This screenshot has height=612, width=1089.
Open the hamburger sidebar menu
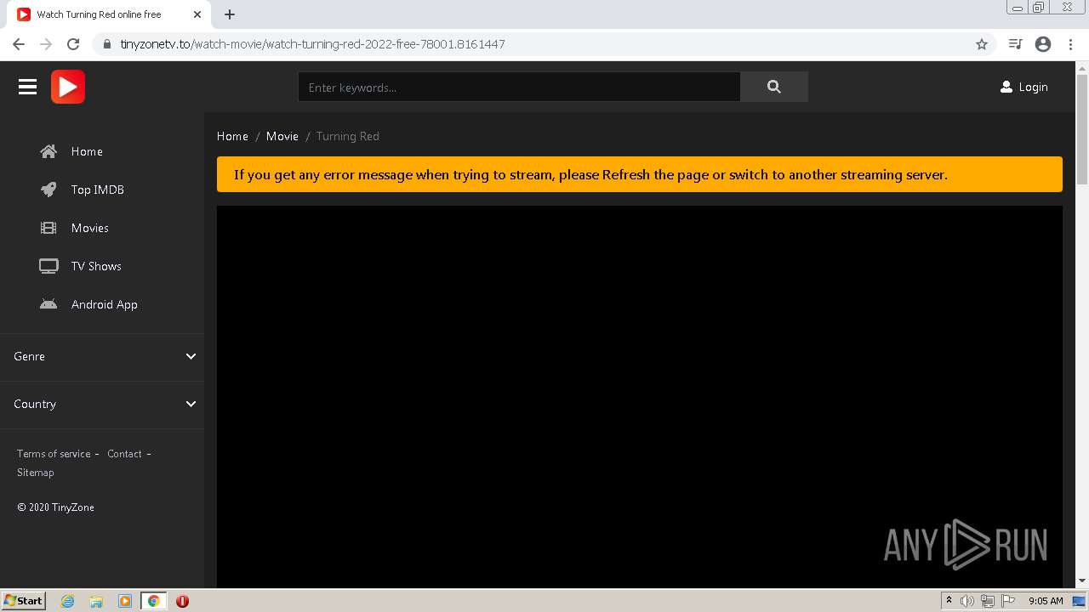click(x=27, y=87)
